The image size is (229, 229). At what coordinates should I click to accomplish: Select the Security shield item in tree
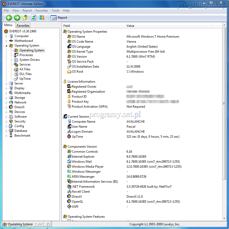point(11,121)
